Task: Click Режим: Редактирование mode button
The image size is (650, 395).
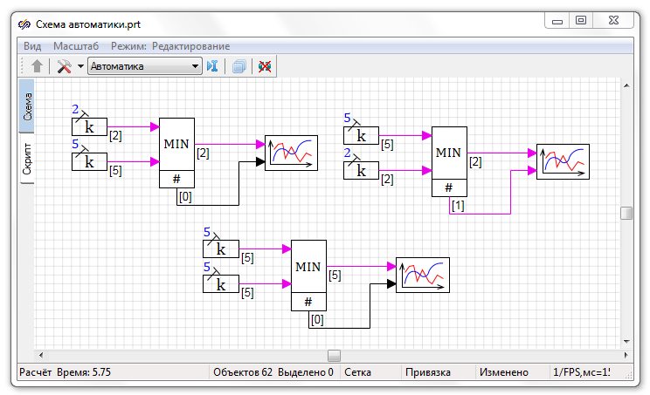Action: click(170, 45)
